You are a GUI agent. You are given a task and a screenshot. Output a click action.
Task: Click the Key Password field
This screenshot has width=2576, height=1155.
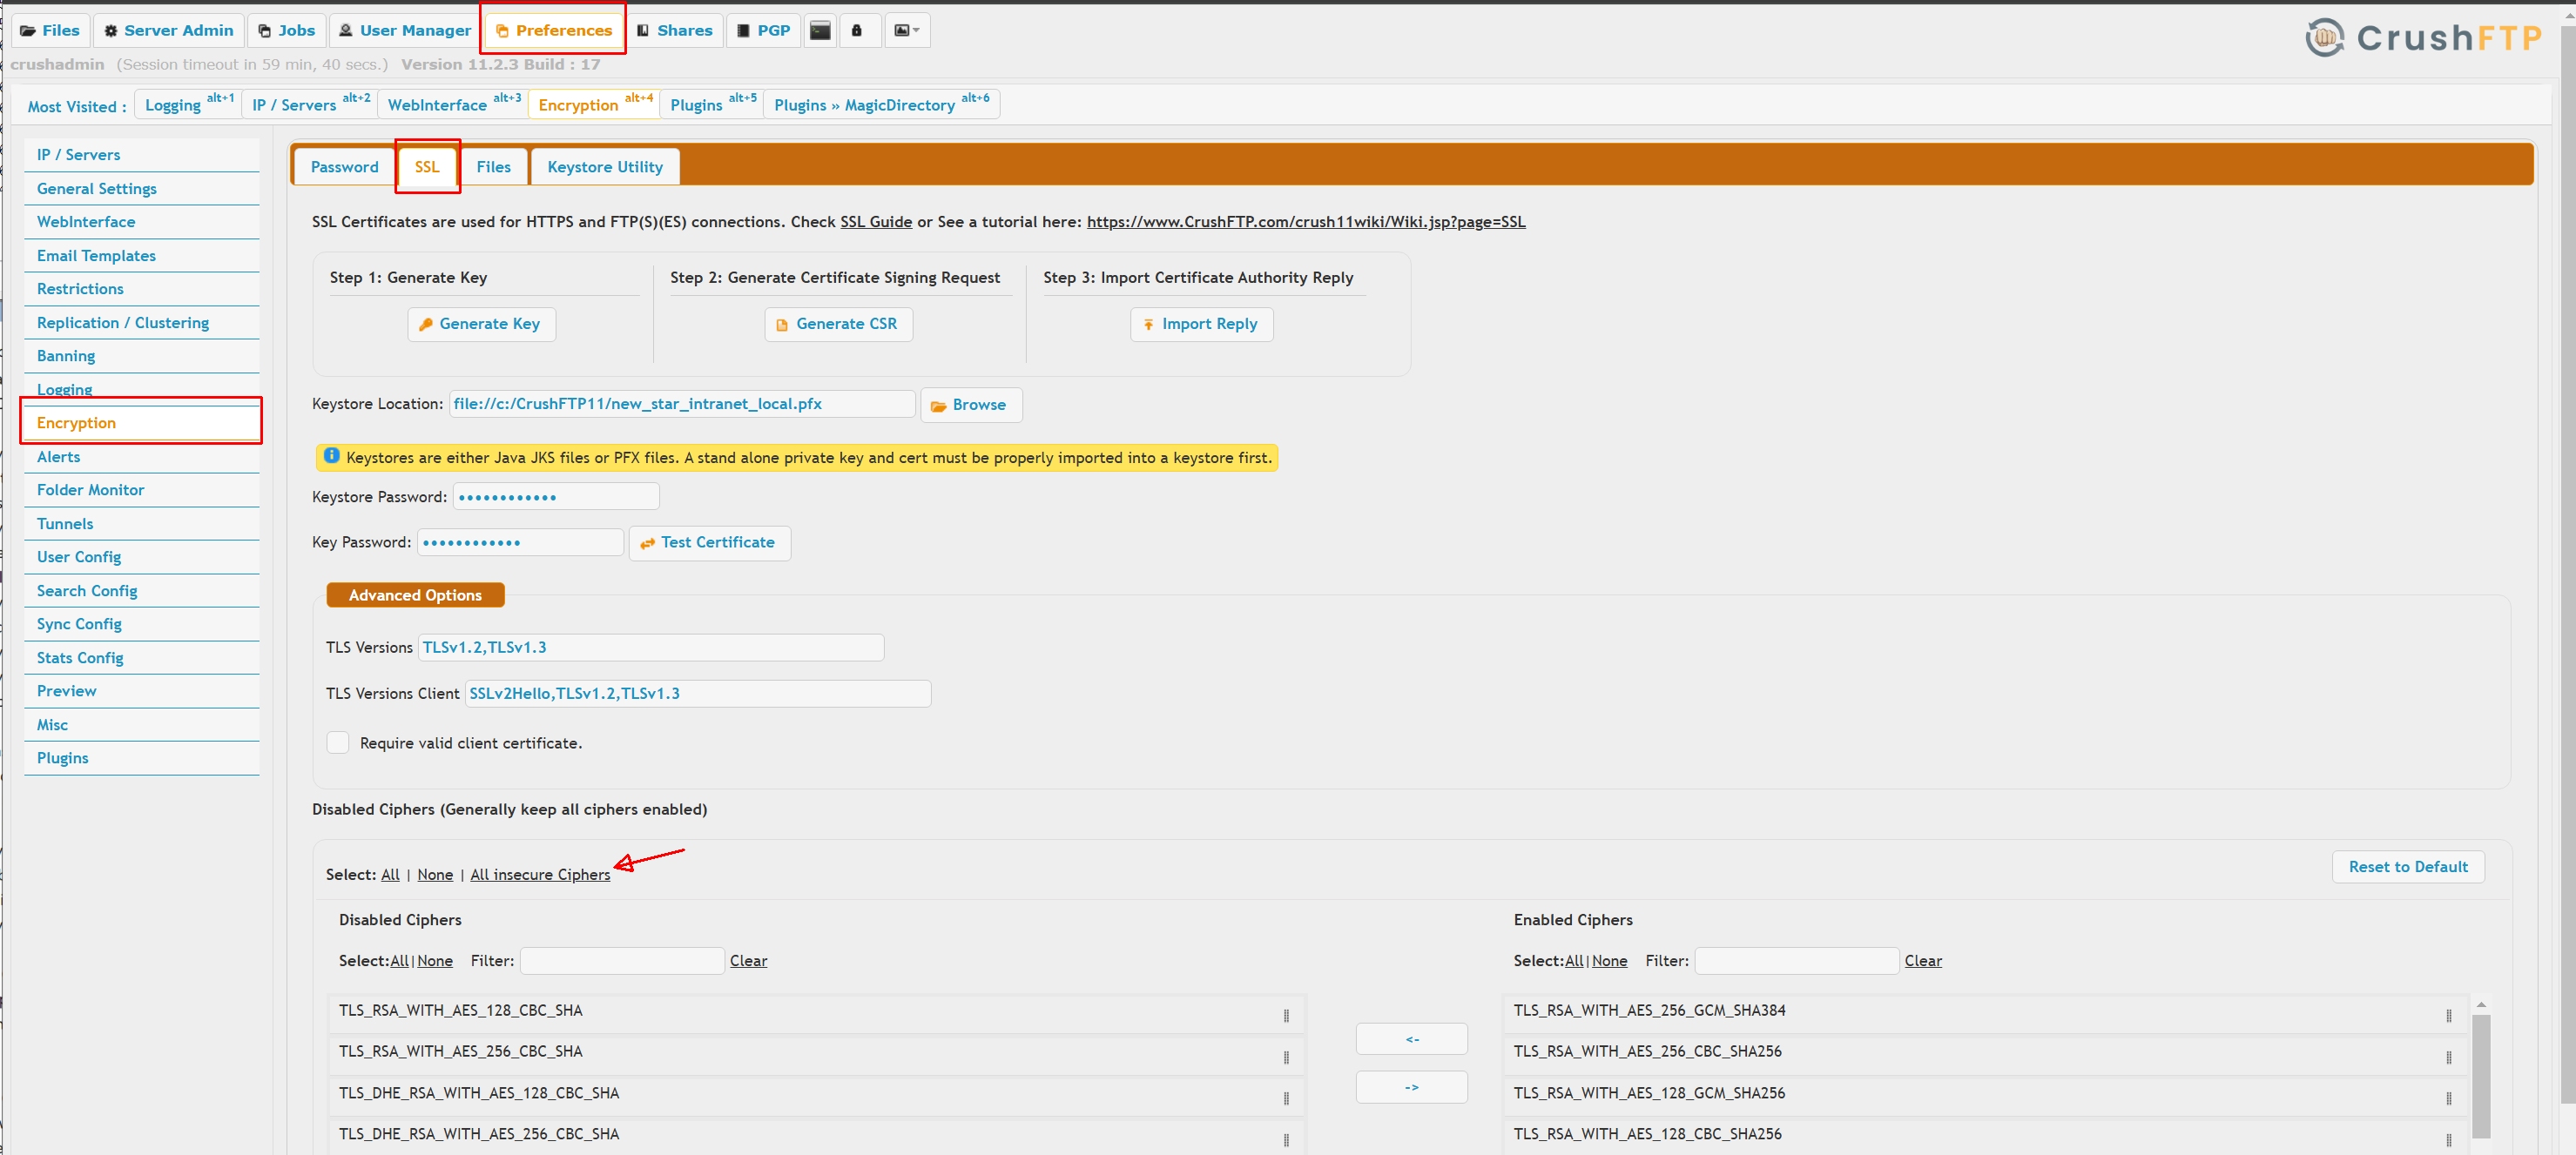(x=520, y=541)
